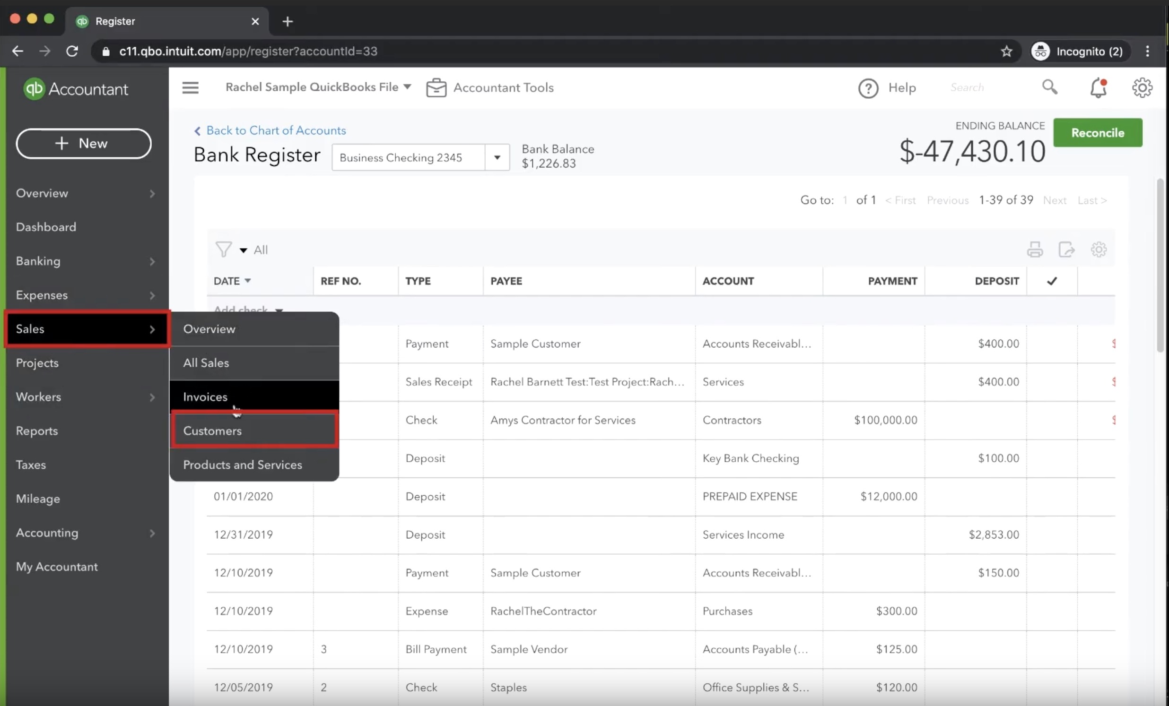Select Customers in the Sales submenu
Screen dimensions: 1169x706
tap(254, 430)
